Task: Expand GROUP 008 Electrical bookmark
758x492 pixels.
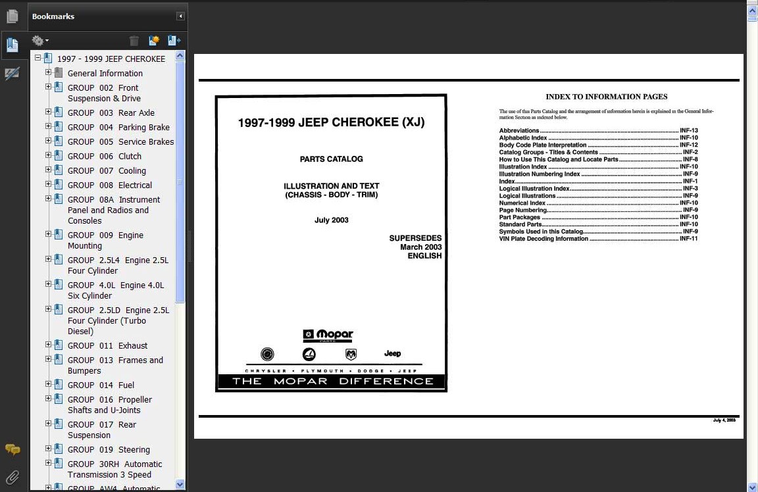Action: click(48, 185)
